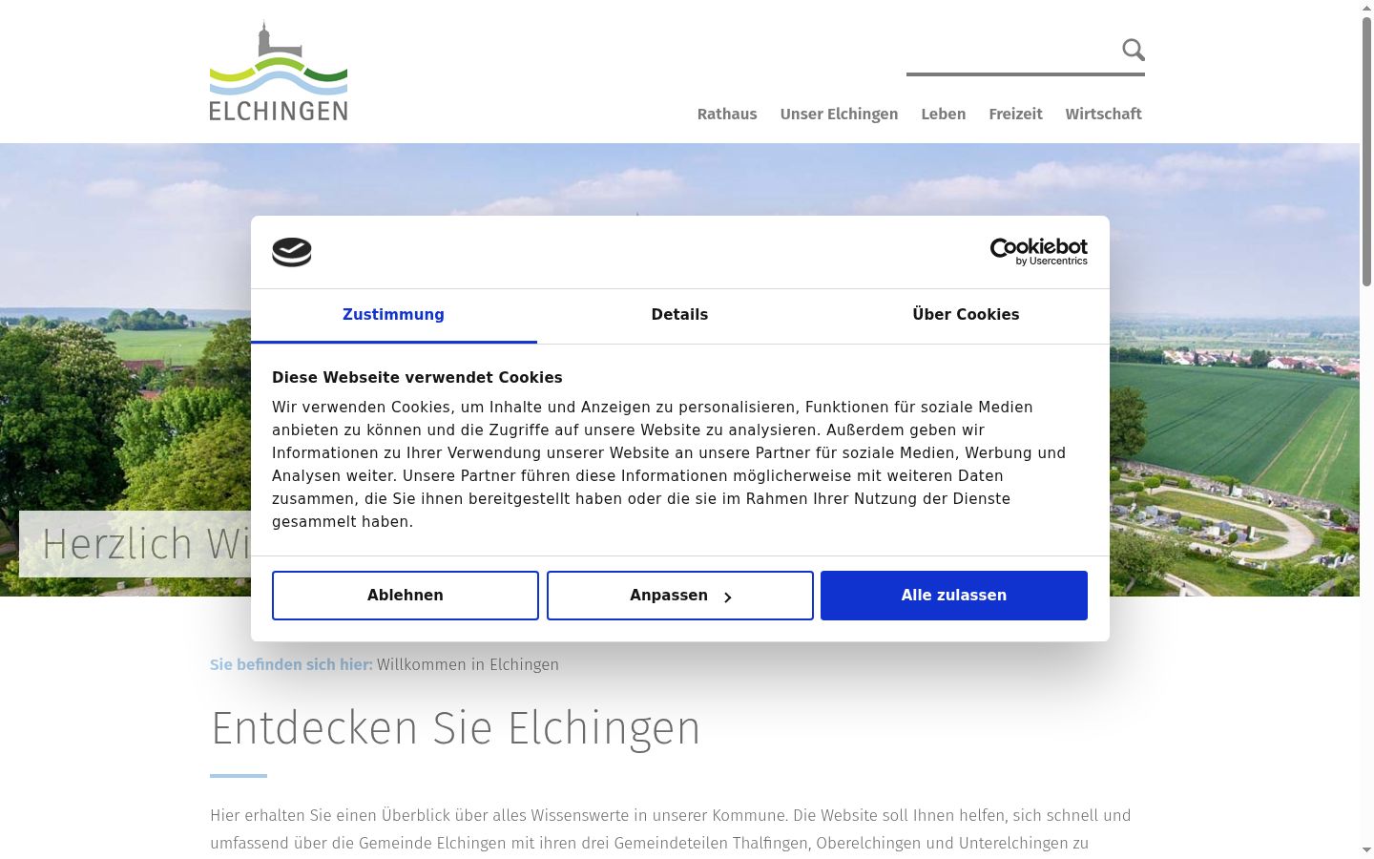The width and height of the screenshot is (1374, 859).
Task: Click the search magnifier icon
Action: (x=1133, y=50)
